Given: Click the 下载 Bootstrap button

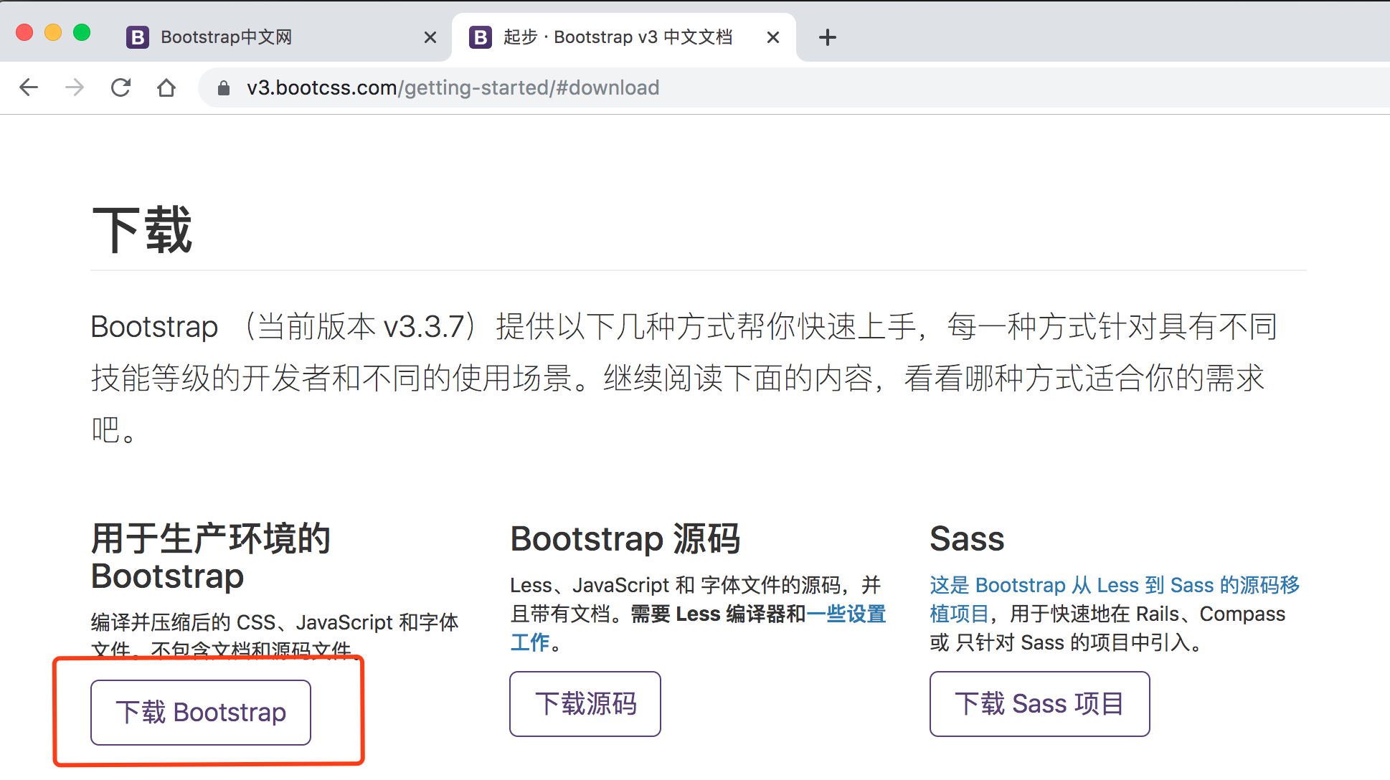Looking at the screenshot, I should 201,713.
